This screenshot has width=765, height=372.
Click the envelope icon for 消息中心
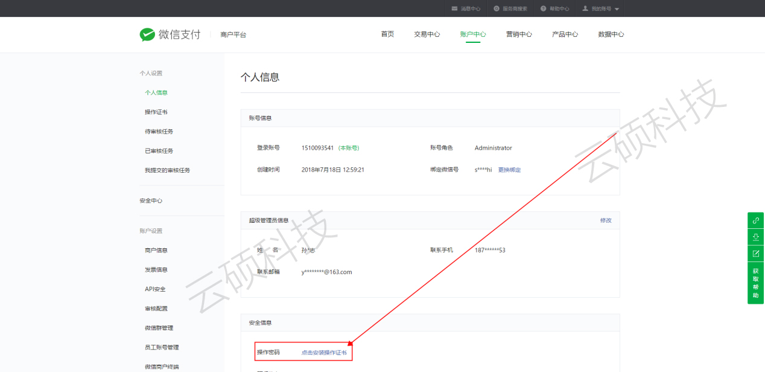(454, 8)
